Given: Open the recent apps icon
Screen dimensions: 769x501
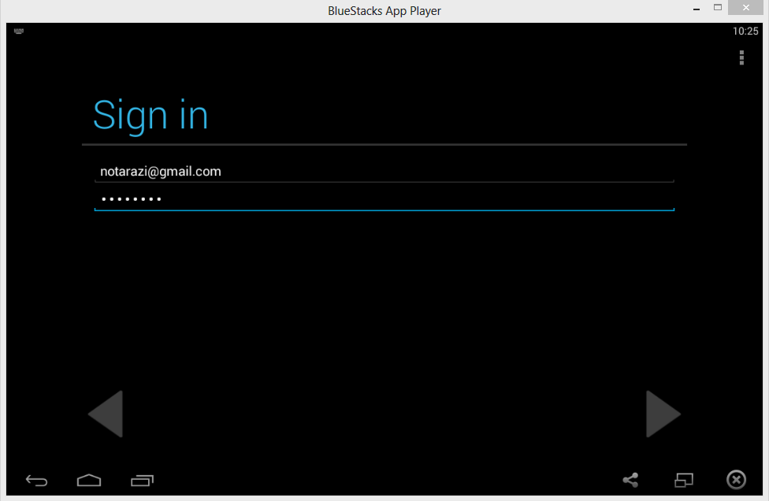Looking at the screenshot, I should click(x=143, y=481).
